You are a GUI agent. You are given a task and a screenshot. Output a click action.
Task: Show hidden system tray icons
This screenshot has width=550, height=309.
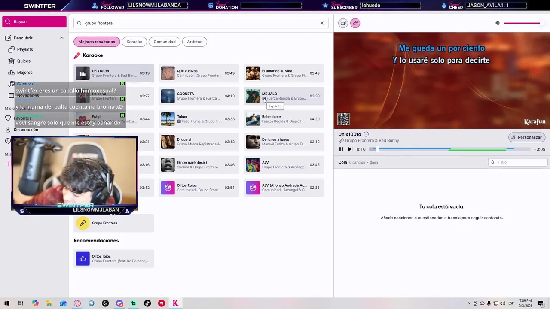468,303
